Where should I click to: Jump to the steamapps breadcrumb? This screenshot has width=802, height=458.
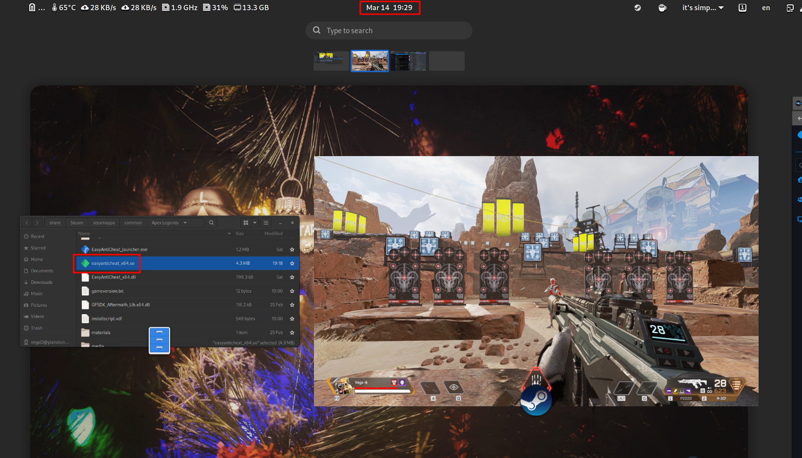(104, 223)
